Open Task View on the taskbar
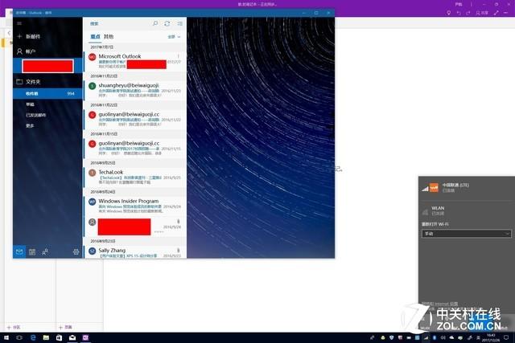 click(x=19, y=337)
